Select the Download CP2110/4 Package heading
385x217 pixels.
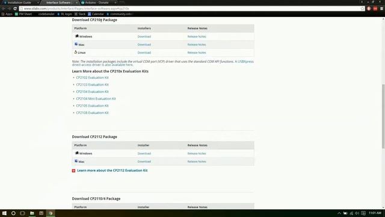96,198
